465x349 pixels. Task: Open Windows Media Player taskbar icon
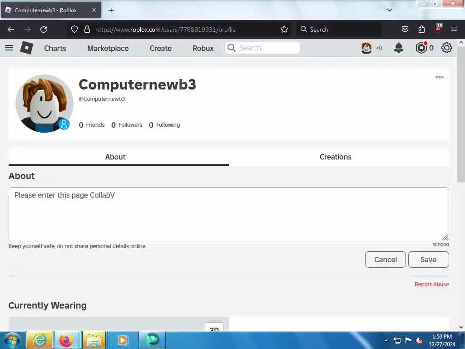(x=123, y=340)
